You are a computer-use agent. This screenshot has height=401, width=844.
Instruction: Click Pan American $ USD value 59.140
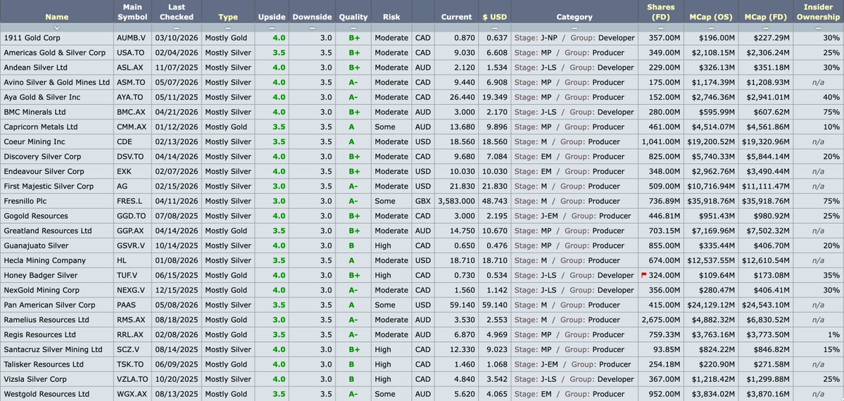(495, 305)
